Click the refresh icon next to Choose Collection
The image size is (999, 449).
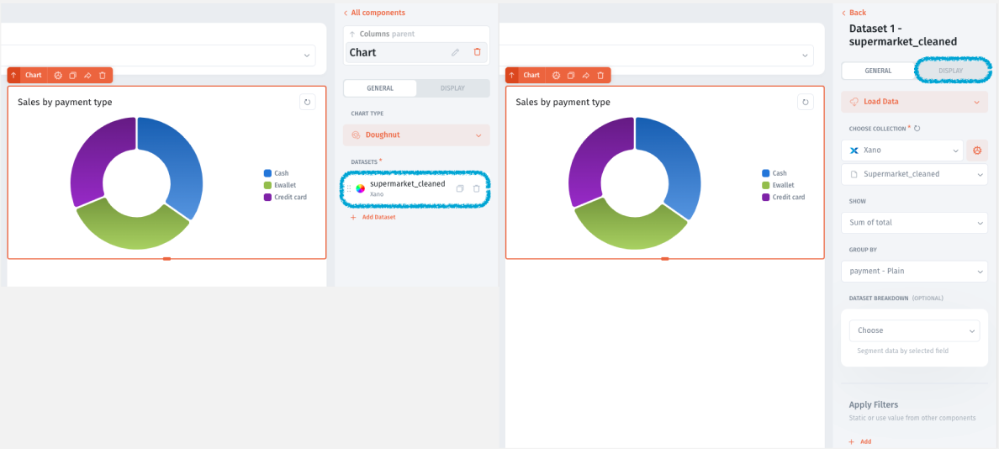click(917, 129)
